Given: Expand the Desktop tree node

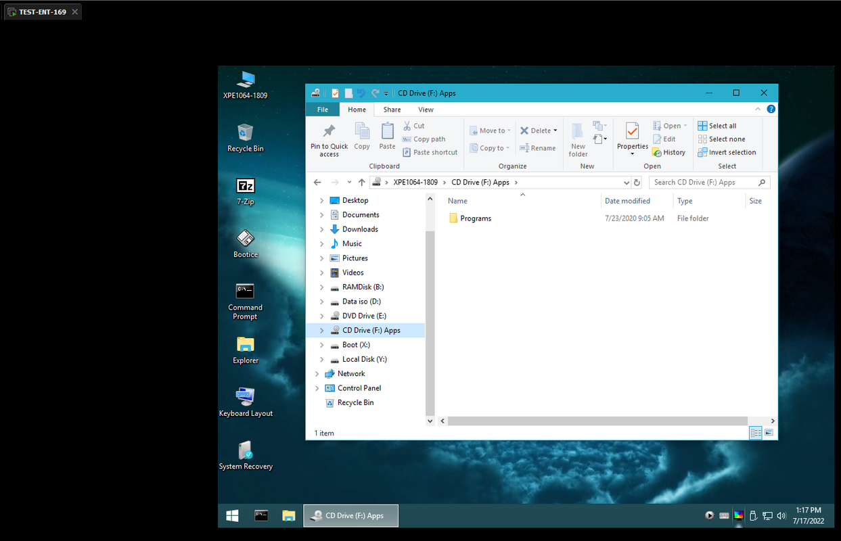Looking at the screenshot, I should tap(322, 201).
